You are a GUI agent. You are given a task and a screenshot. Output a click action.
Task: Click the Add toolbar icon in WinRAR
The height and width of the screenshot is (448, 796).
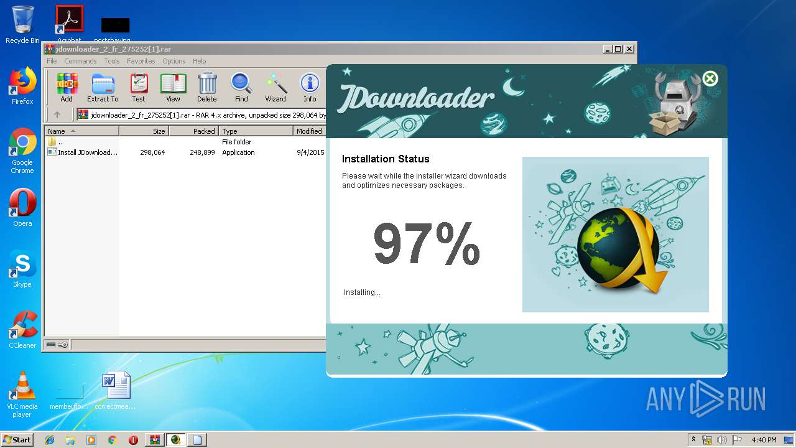(67, 87)
